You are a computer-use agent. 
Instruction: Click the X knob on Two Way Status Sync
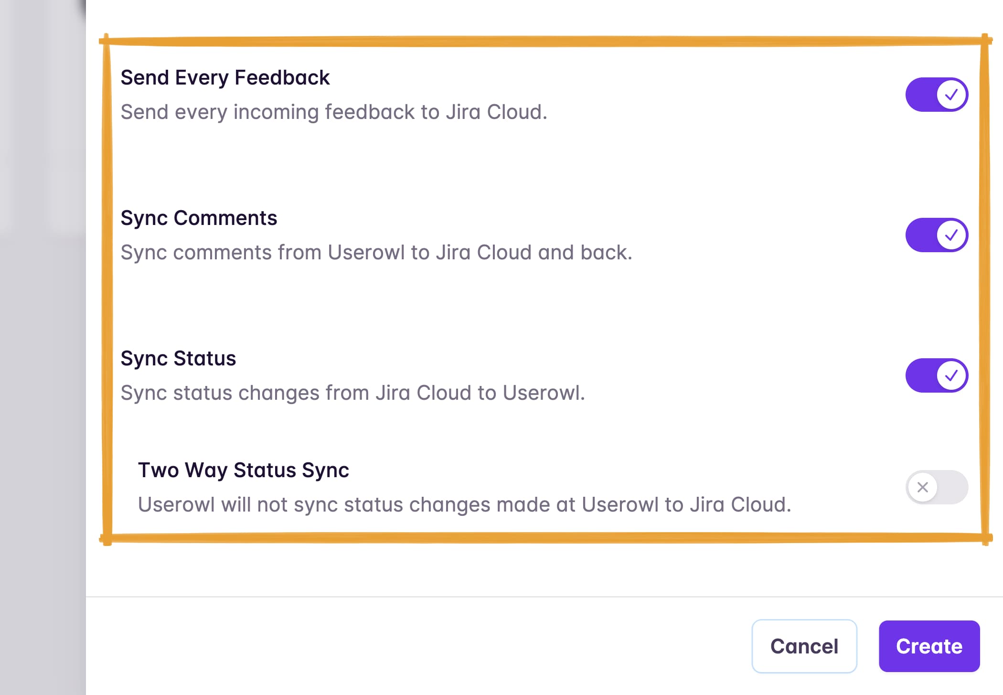923,487
